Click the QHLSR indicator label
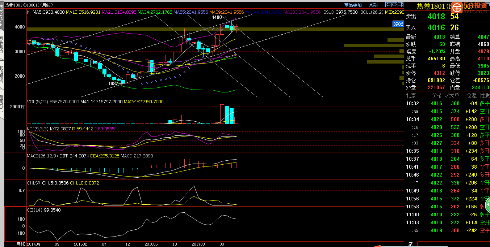The width and height of the screenshot is (490, 247). (34, 183)
